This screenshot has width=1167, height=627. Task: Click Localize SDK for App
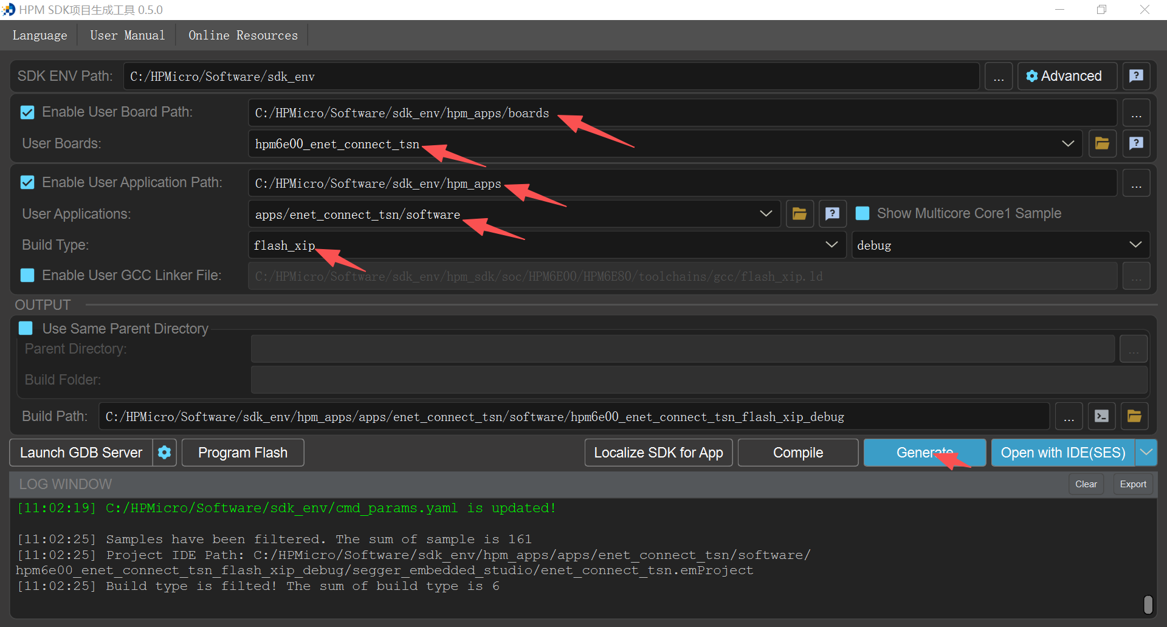click(658, 453)
